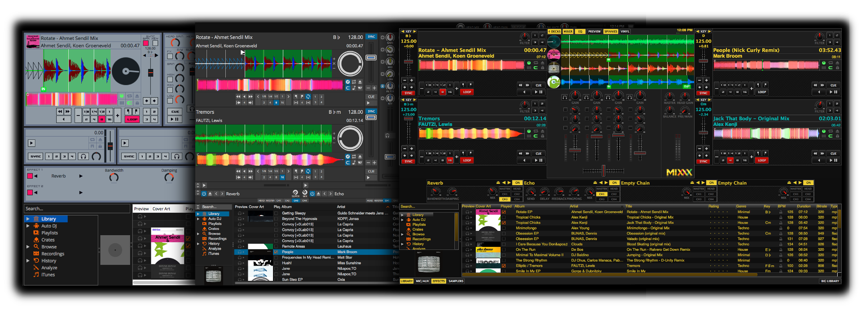Toggle EQ tab in right skin
Viewport: 862px width, 310px height.
[580, 31]
